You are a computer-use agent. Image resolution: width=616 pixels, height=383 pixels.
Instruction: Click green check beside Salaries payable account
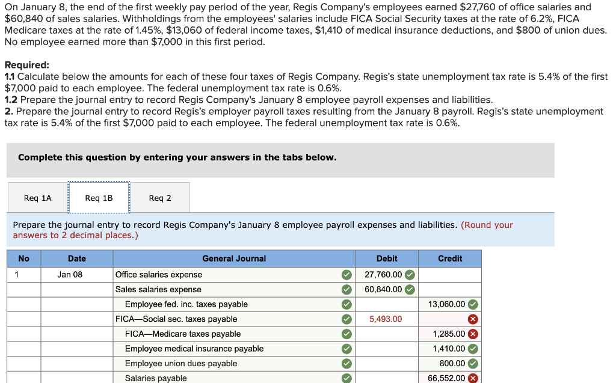tap(346, 378)
